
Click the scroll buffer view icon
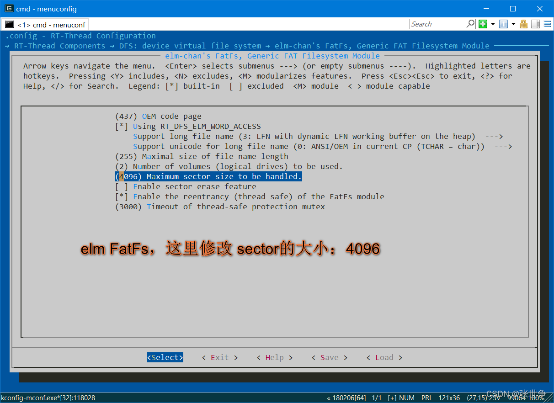pos(535,24)
